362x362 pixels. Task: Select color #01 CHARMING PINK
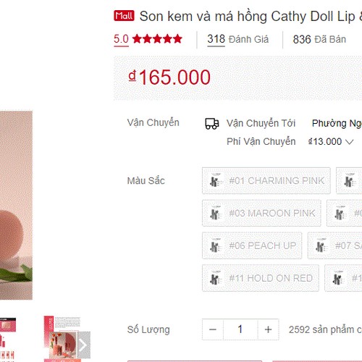[x=266, y=180]
